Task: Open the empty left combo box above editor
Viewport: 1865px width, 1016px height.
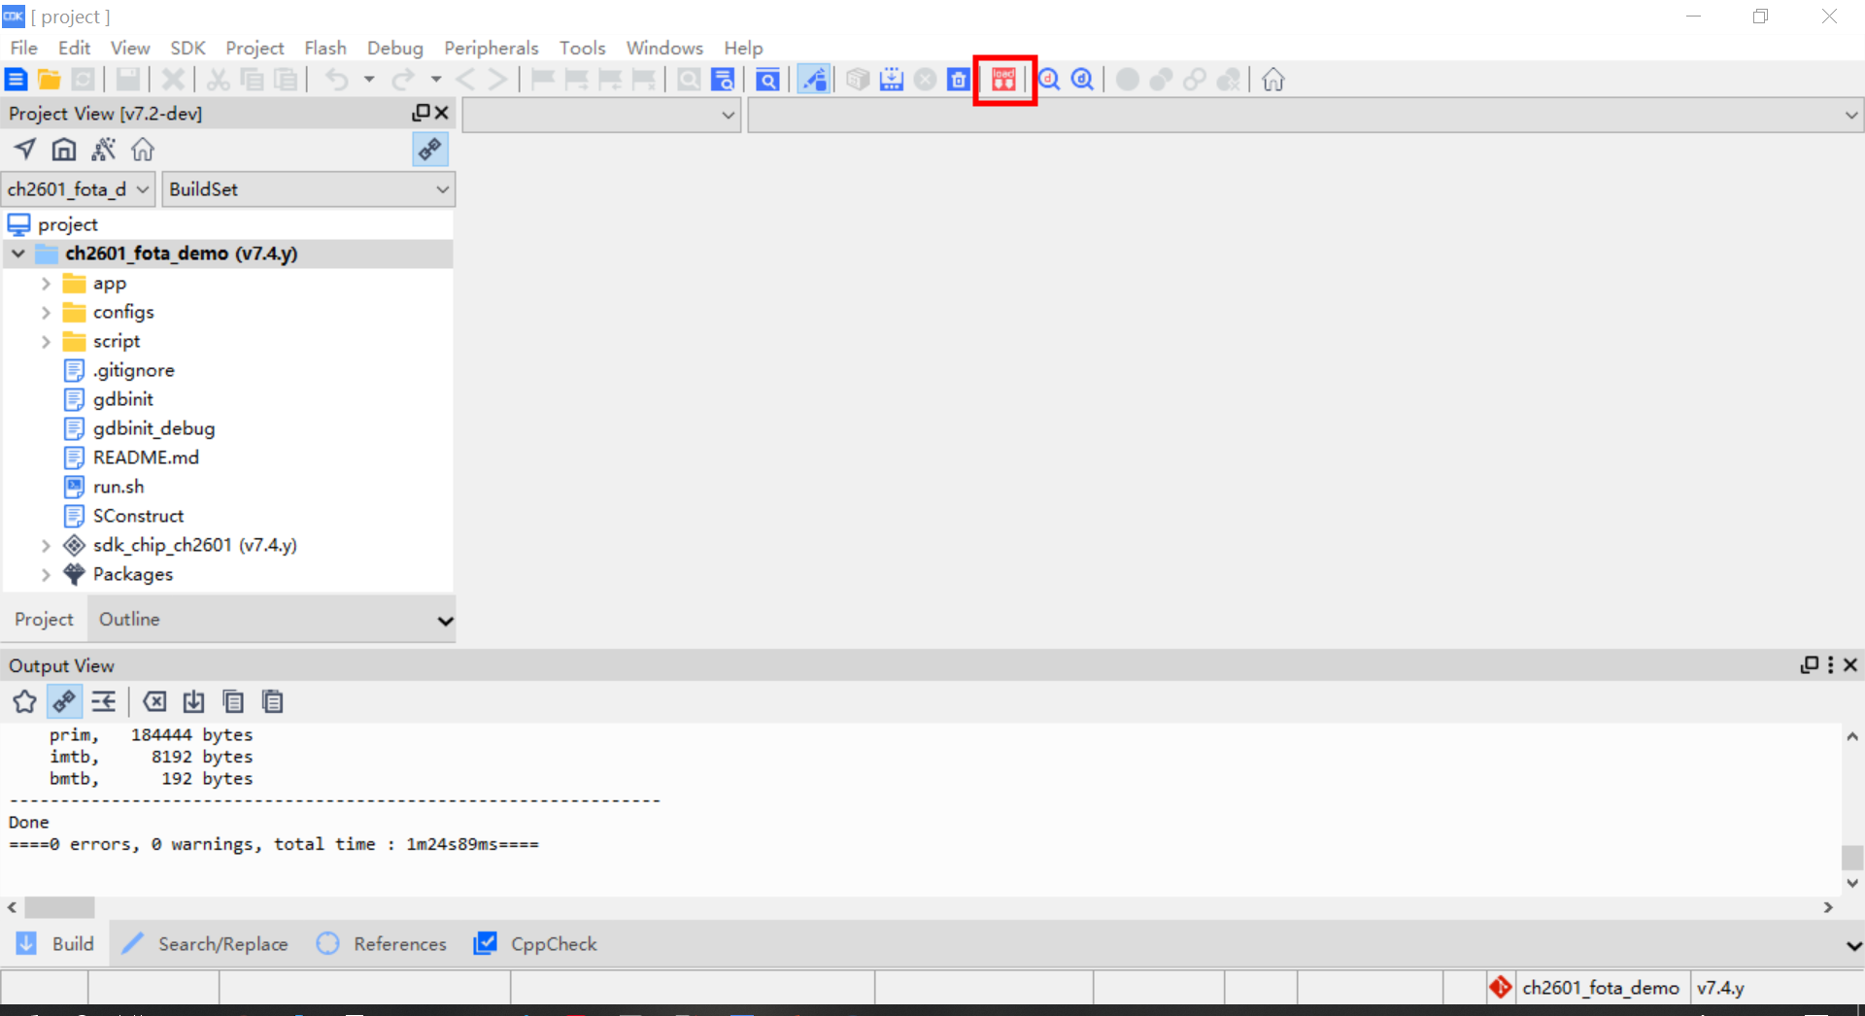Action: [602, 115]
